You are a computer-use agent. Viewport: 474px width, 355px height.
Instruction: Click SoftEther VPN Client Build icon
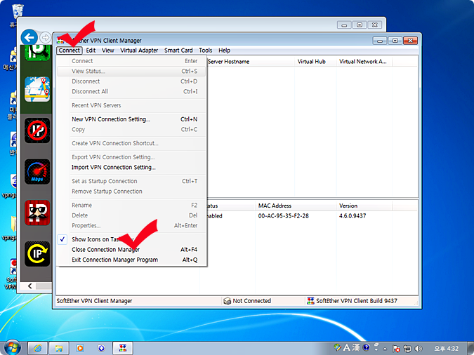coord(310,301)
